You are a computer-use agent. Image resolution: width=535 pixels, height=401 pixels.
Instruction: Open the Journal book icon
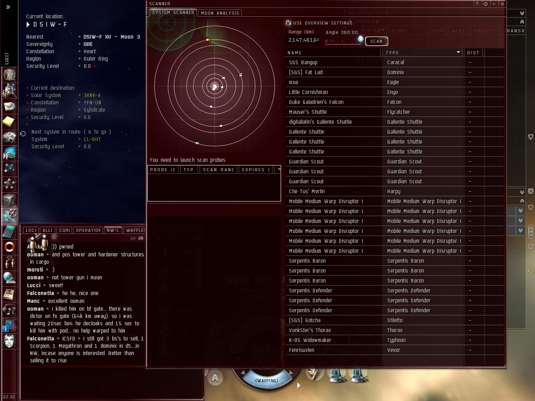(9, 293)
